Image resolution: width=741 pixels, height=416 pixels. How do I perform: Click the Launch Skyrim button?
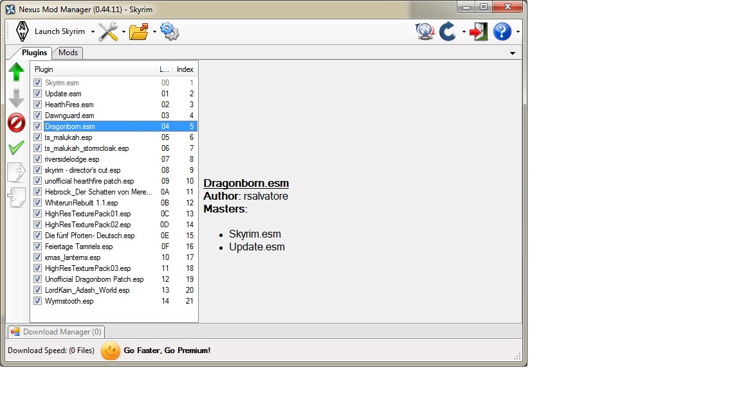point(50,31)
